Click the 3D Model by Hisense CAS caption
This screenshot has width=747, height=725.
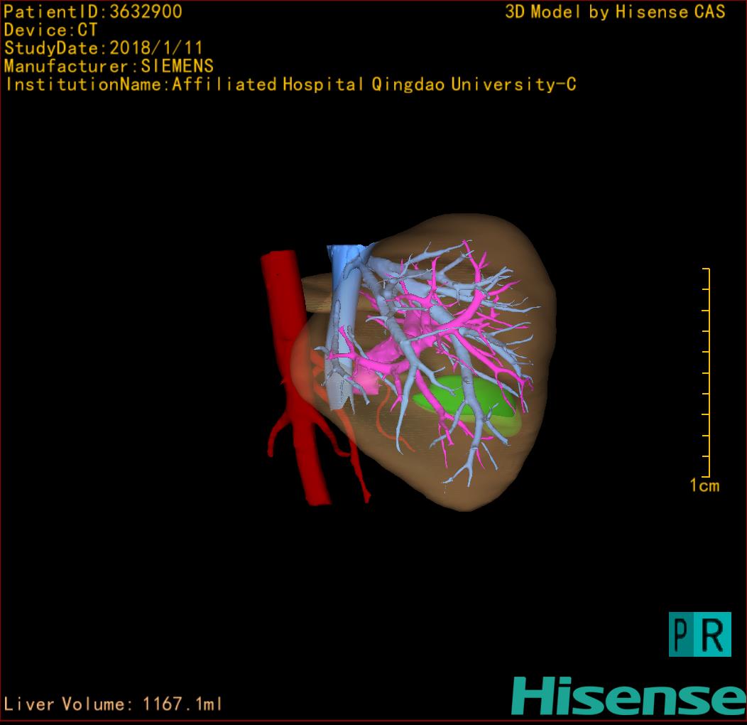pyautogui.click(x=615, y=12)
